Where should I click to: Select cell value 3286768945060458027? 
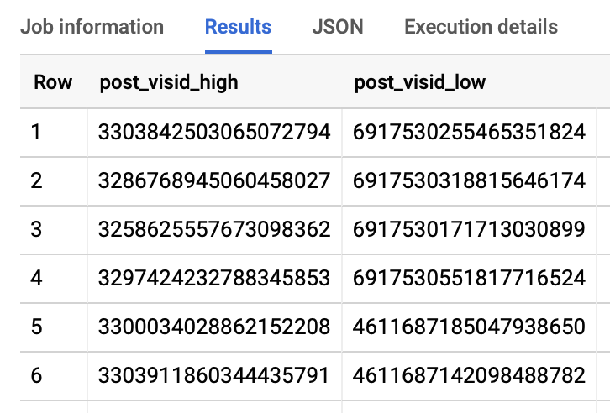[214, 180]
